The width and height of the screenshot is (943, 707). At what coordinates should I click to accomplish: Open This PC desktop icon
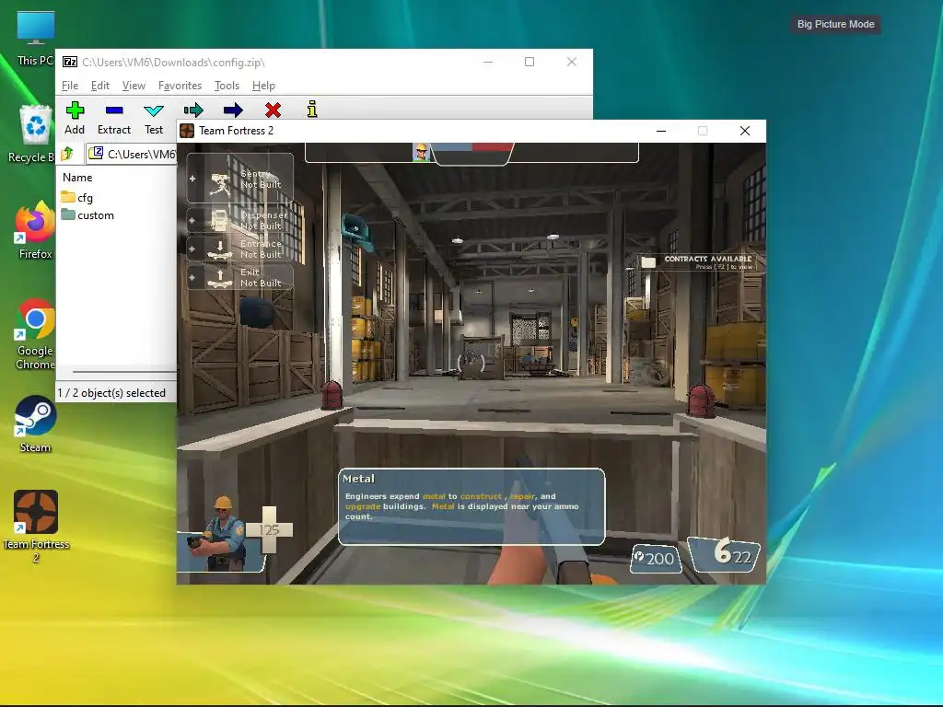(x=36, y=39)
